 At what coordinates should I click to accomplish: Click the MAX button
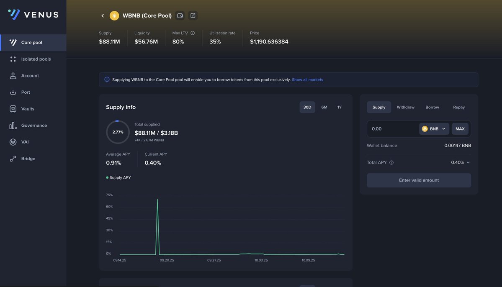[x=460, y=129]
